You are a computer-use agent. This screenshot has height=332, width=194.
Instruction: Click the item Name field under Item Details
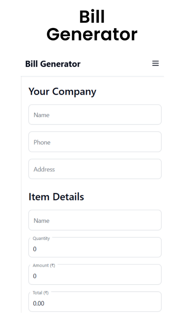(95, 220)
